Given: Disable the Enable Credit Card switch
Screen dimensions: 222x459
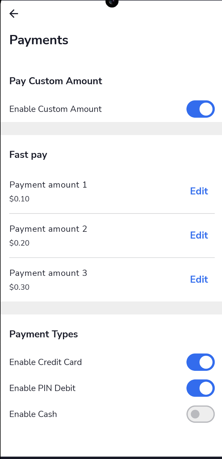Looking at the screenshot, I should (200, 362).
